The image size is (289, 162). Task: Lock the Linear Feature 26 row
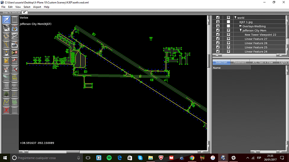coord(218,43)
